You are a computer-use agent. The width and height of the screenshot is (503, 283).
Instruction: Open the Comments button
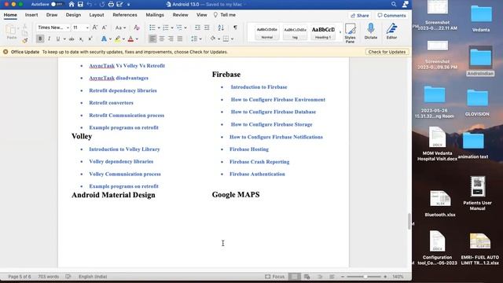click(x=391, y=16)
